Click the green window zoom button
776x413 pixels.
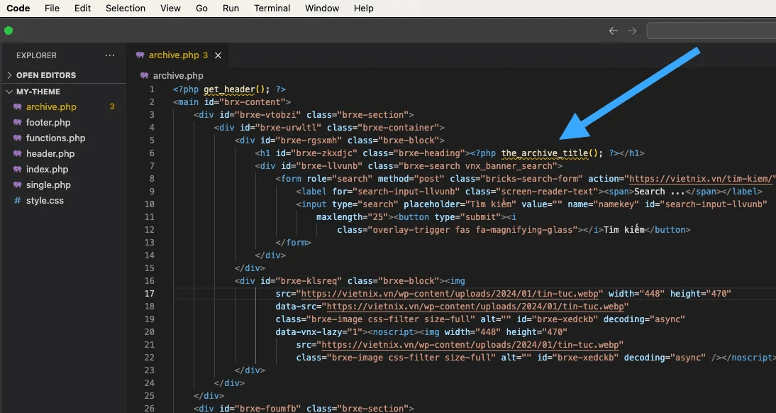point(9,31)
